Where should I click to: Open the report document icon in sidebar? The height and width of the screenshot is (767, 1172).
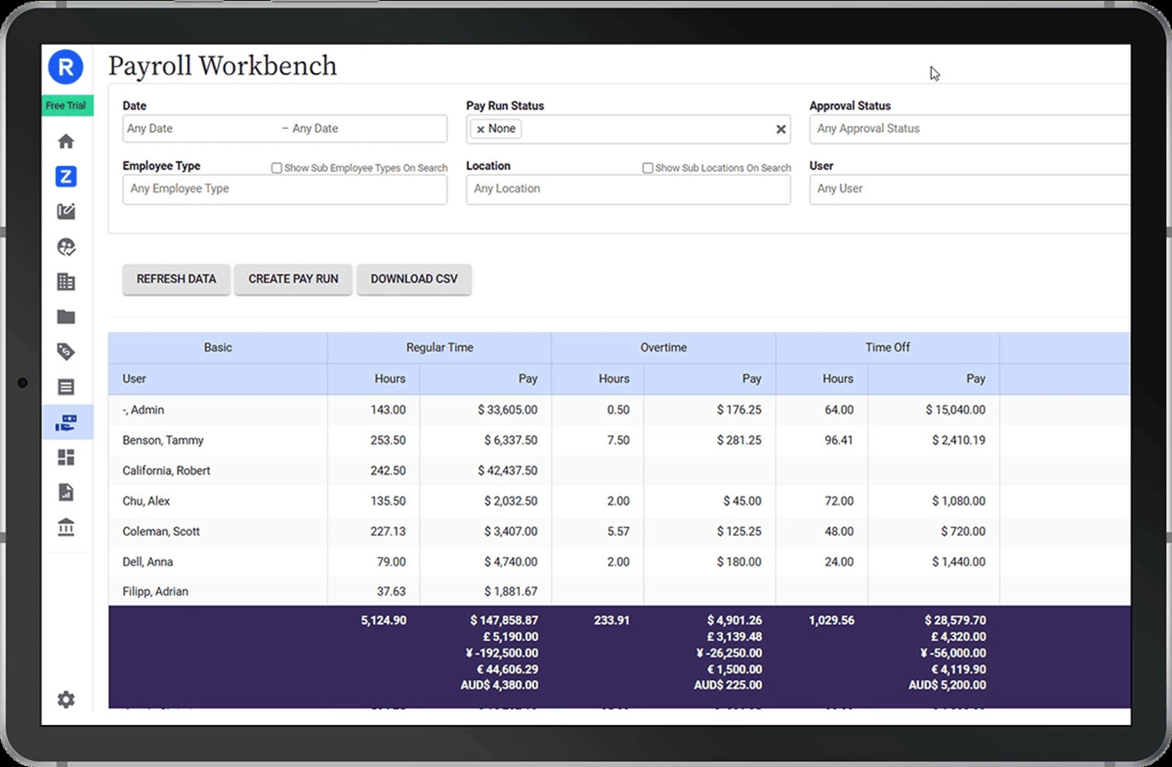point(66,493)
